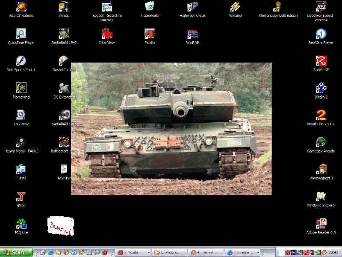The image size is (342, 257).
Task: Open Adobe Reader 6.0 shortcut
Action: tap(321, 224)
